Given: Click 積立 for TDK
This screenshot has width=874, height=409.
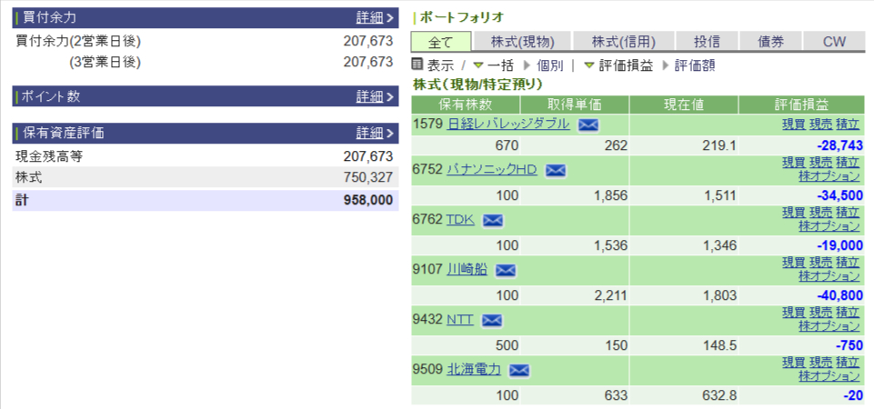Looking at the screenshot, I should [x=848, y=213].
